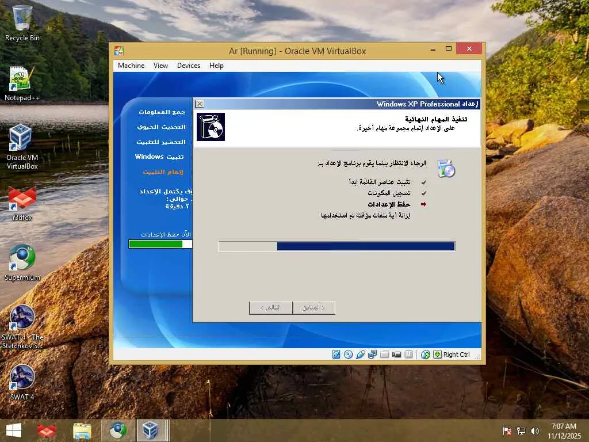
Task: Open the Help menu in VirtualBox
Action: tap(216, 66)
